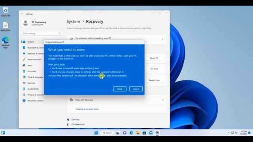Select the disc image file on desktop

(x=6, y=26)
